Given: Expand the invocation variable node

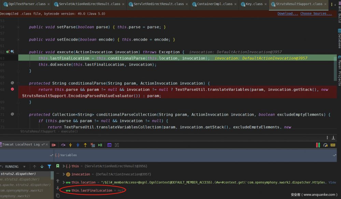Looking at the screenshot, I should 64,174.
